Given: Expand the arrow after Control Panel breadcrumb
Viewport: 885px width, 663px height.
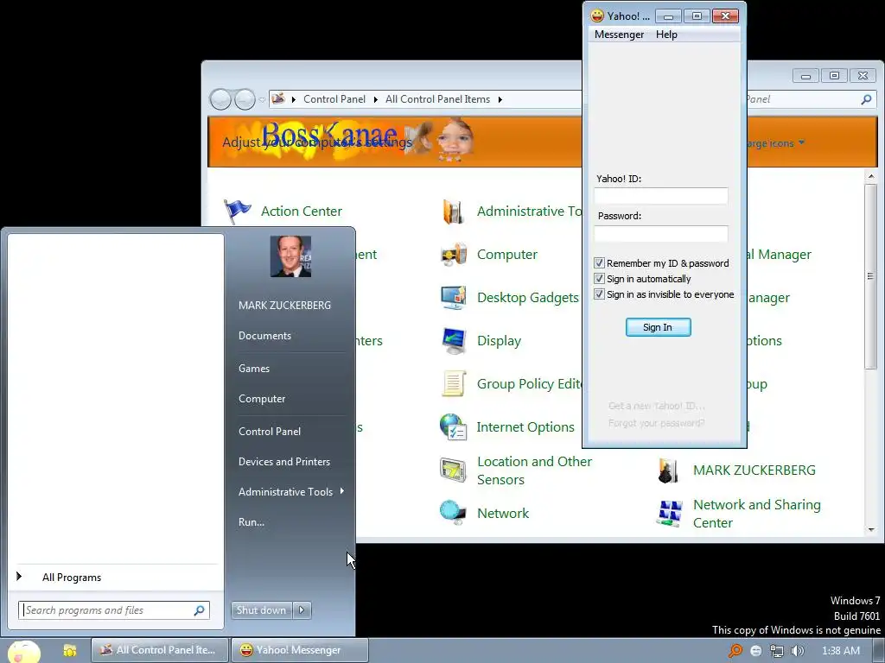Looking at the screenshot, I should point(375,100).
